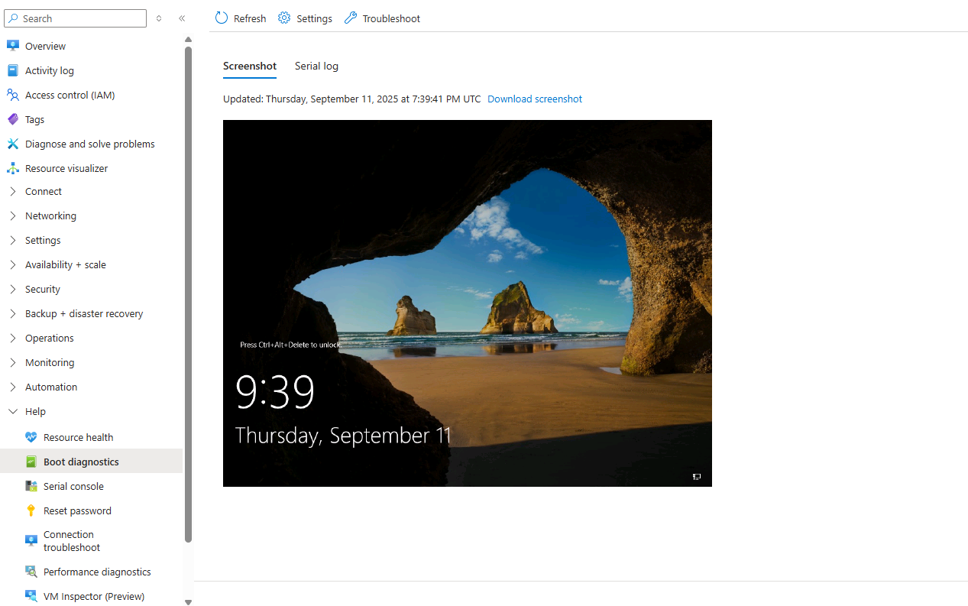Click the Activity log icon
968x606 pixels.
pyautogui.click(x=13, y=70)
